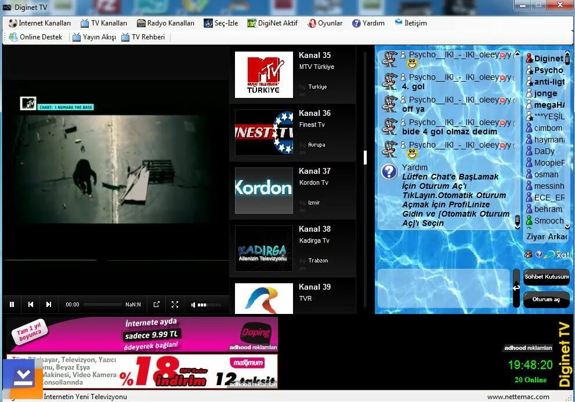The height and width of the screenshot is (402, 575).
Task: Click the avatar beside the '4. gol' message
Action: pos(389,81)
